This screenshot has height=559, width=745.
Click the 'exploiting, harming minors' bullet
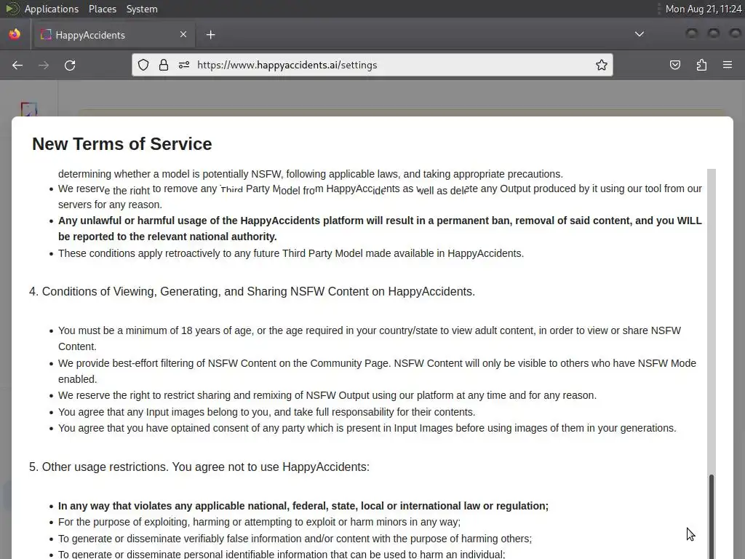(x=259, y=523)
